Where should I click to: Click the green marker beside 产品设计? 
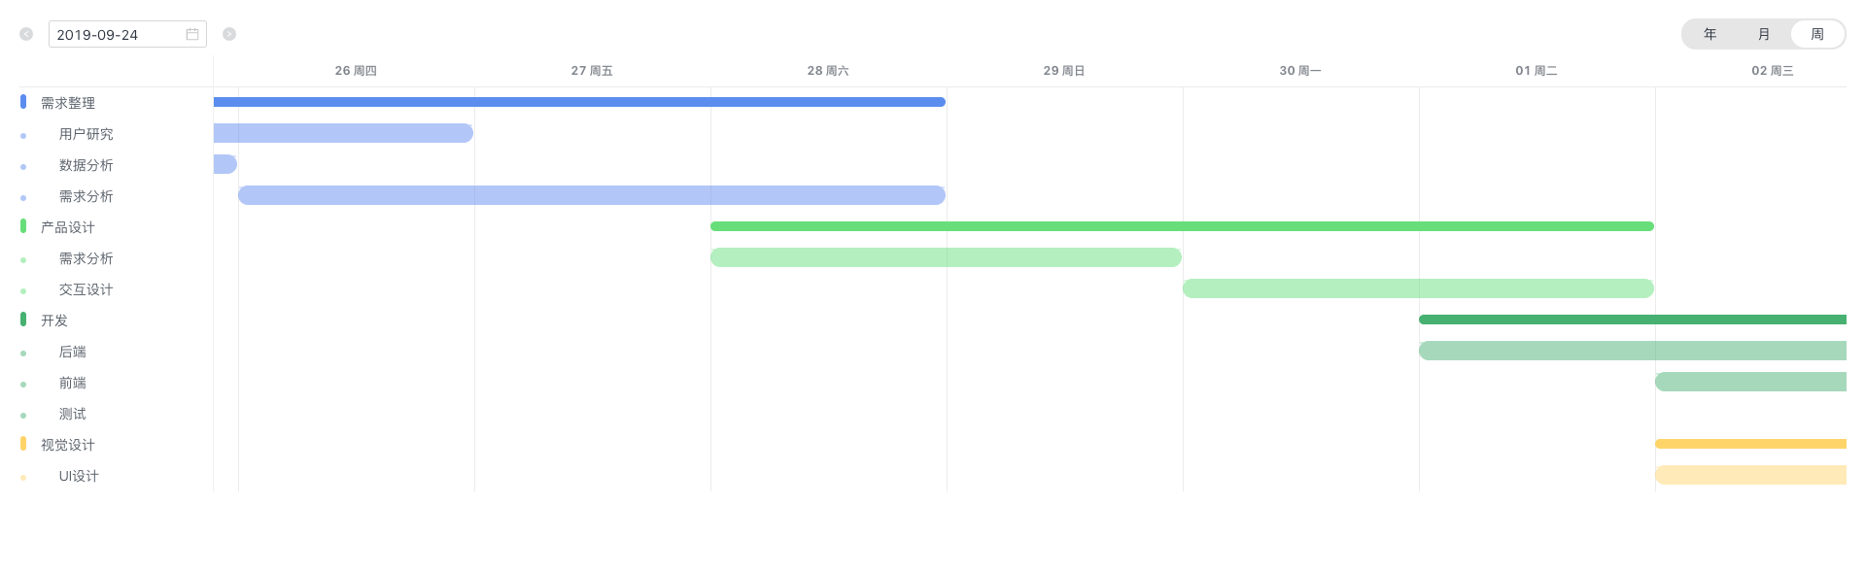point(23,226)
